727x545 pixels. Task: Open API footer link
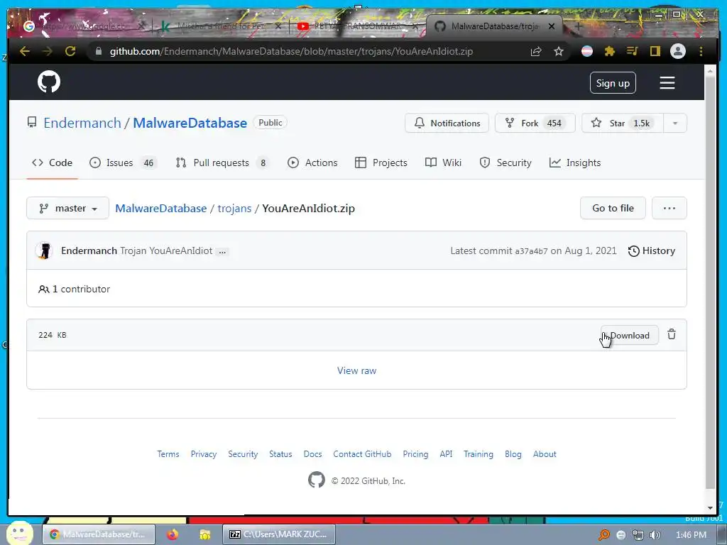[446, 454]
